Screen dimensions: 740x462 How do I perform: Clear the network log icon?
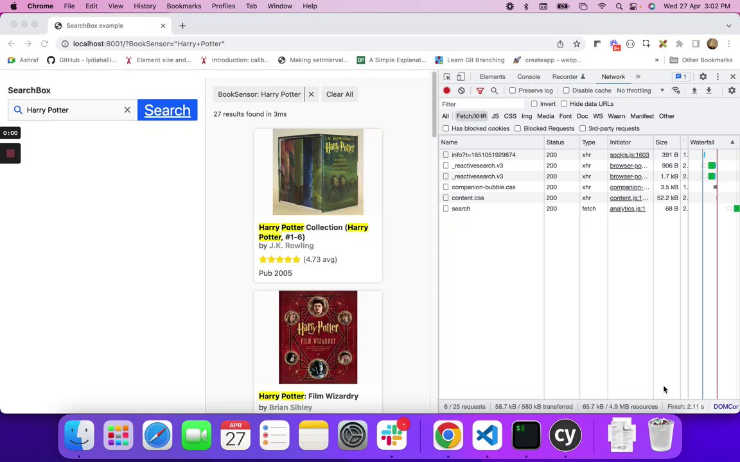coord(461,90)
